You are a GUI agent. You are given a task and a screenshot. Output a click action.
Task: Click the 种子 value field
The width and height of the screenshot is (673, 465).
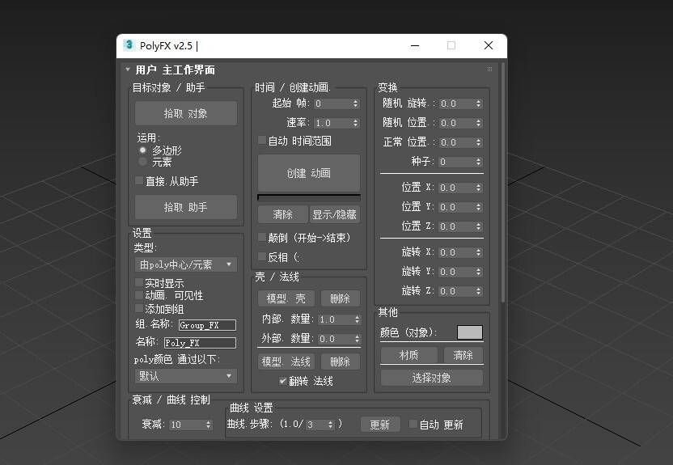[456, 162]
